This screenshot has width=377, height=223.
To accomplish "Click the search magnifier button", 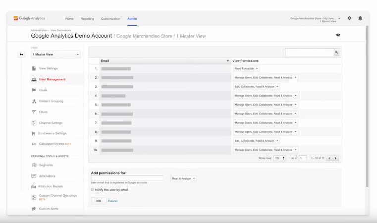I will click(336, 52).
